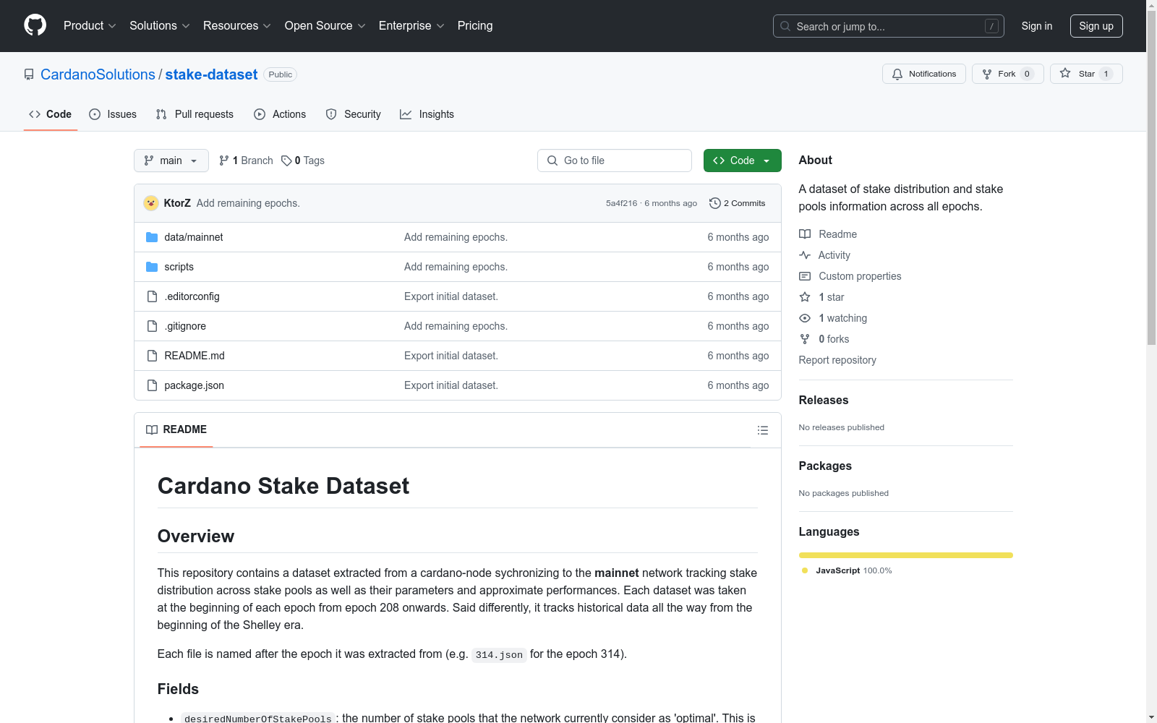Switch to the Issues tab
This screenshot has height=723, width=1157.
113,114
